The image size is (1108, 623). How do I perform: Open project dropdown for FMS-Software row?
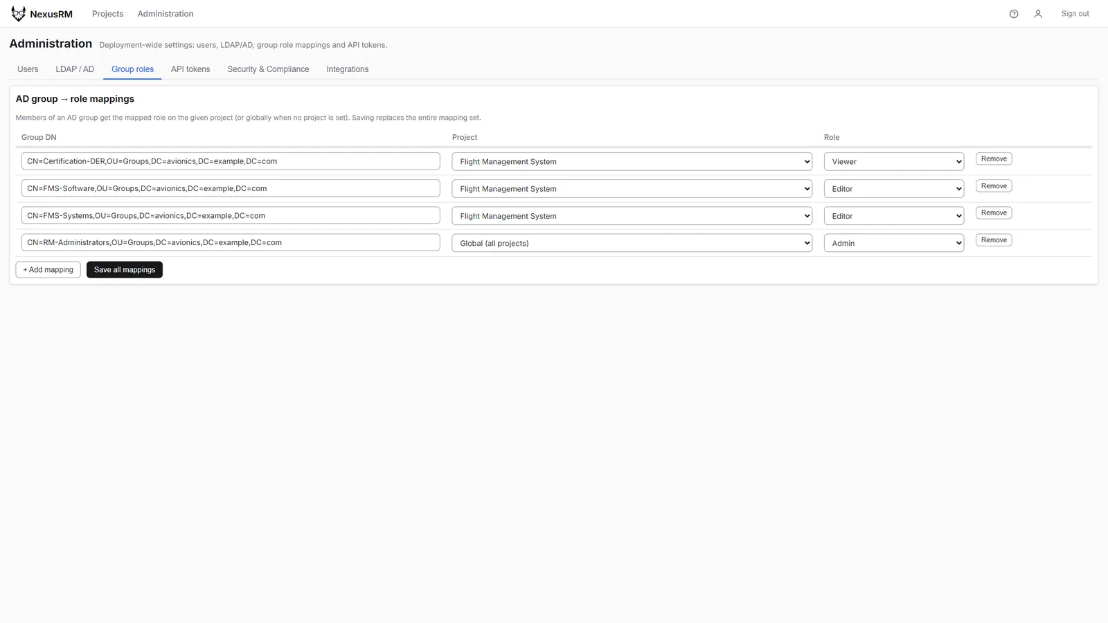632,188
